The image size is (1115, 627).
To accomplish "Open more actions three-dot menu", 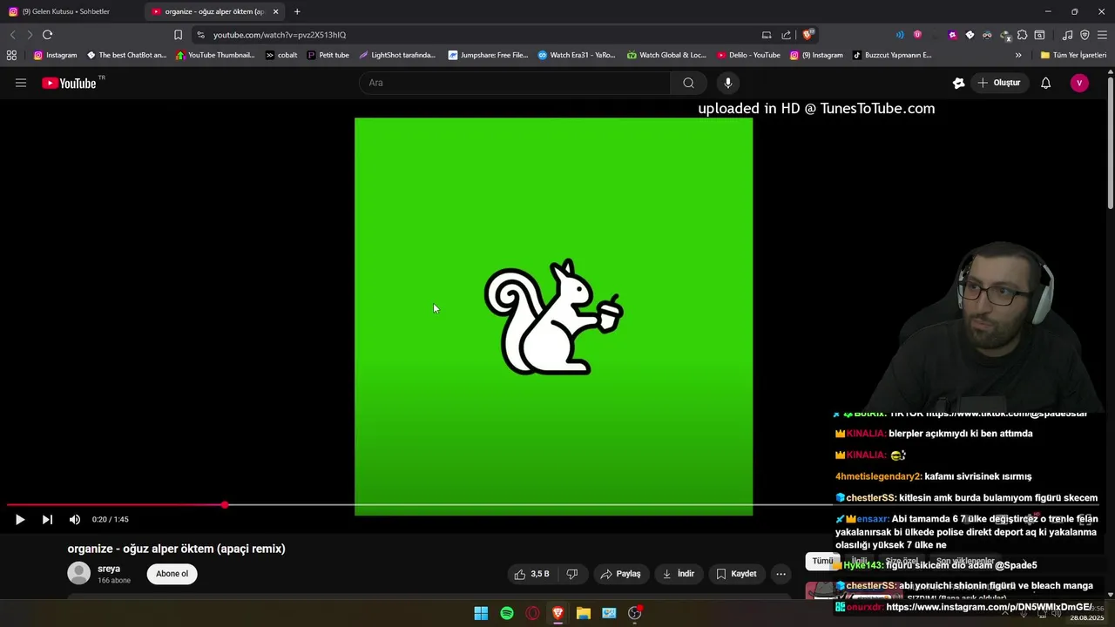I will pyautogui.click(x=780, y=574).
